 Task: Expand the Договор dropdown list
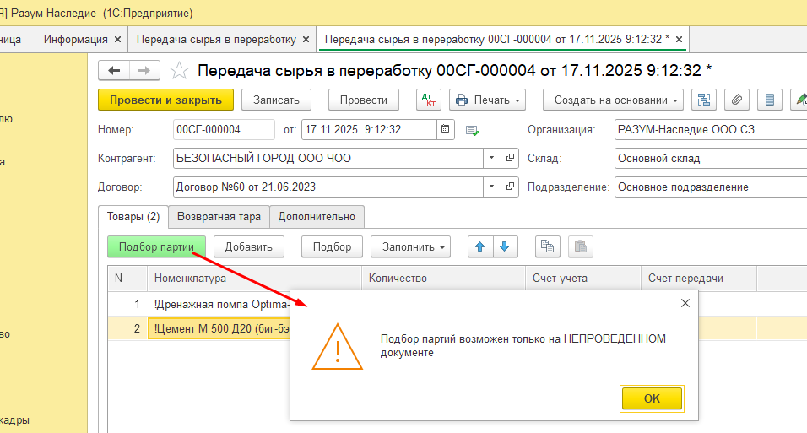pos(491,187)
